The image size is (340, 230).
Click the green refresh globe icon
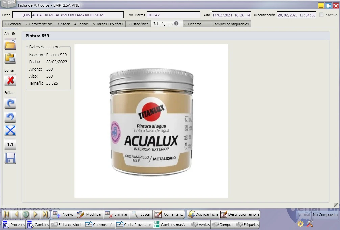coord(26,214)
